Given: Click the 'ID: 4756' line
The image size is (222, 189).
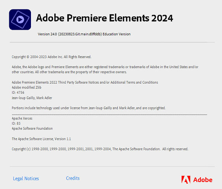Looking at the screenshot, I should point(18,93).
